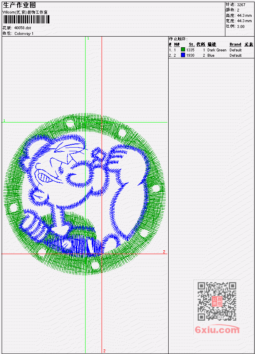Click the 代码 column header
The height and width of the screenshot is (354, 255).
201,44
